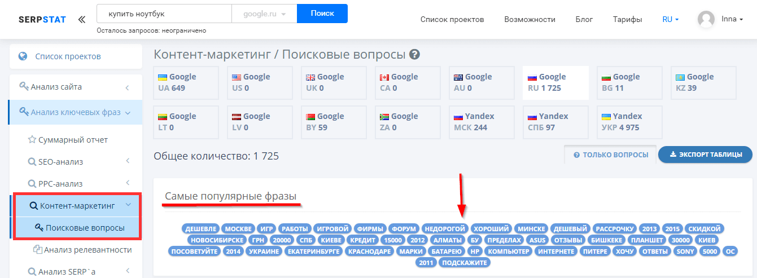Click the 2011 phrase tag

(x=426, y=263)
